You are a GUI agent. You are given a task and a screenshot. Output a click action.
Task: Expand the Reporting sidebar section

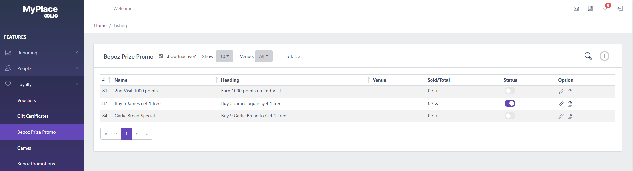point(42,53)
